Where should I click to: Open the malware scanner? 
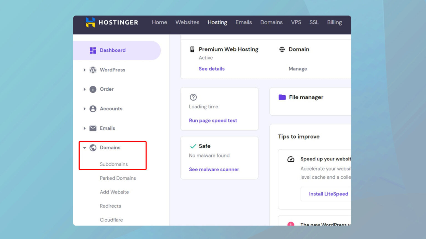214,169
